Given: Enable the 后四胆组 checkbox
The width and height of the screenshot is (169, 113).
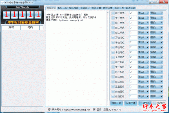Looking at the screenshot, I should tap(113, 96).
